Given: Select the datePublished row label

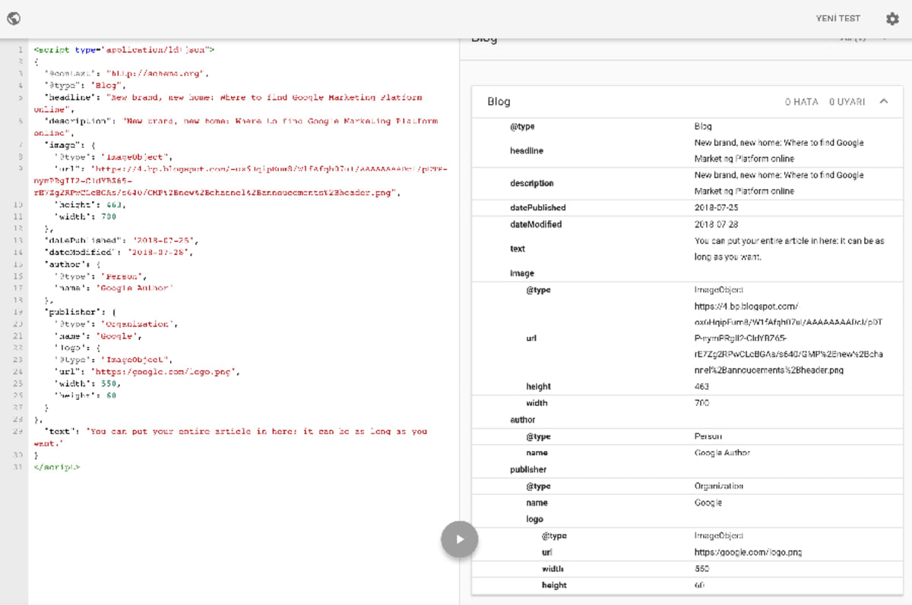Looking at the screenshot, I should coord(537,207).
